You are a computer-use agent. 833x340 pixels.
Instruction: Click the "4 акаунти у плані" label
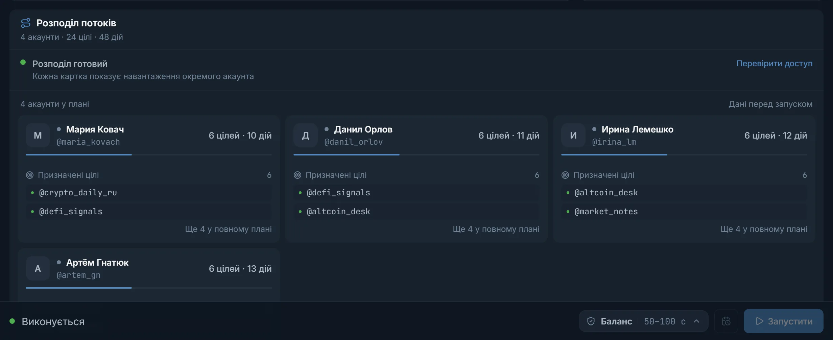coord(55,104)
